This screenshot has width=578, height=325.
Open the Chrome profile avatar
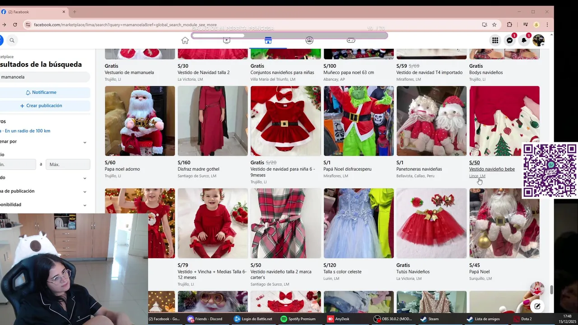536,25
